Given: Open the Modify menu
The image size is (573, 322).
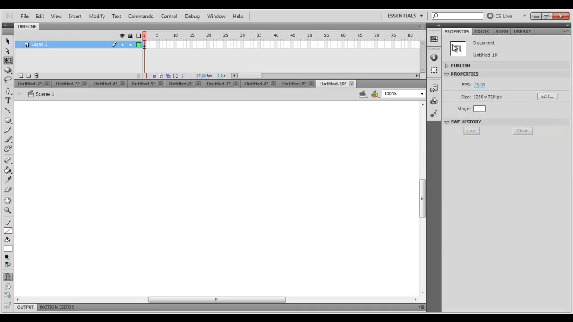Looking at the screenshot, I should pos(97,16).
